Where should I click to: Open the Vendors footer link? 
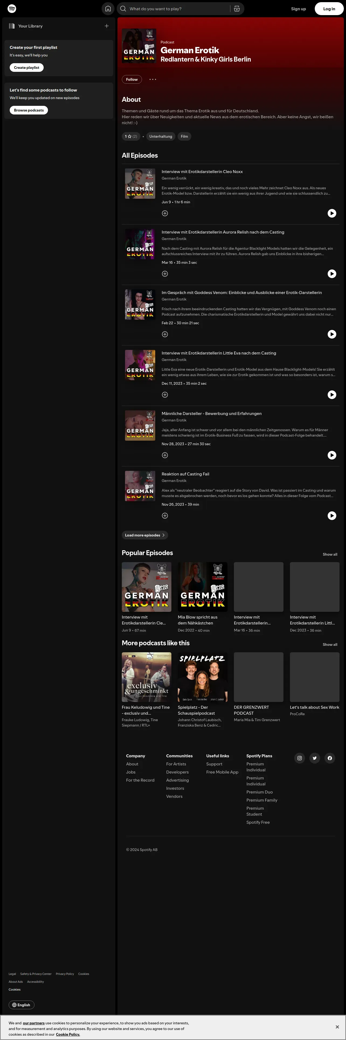point(174,796)
